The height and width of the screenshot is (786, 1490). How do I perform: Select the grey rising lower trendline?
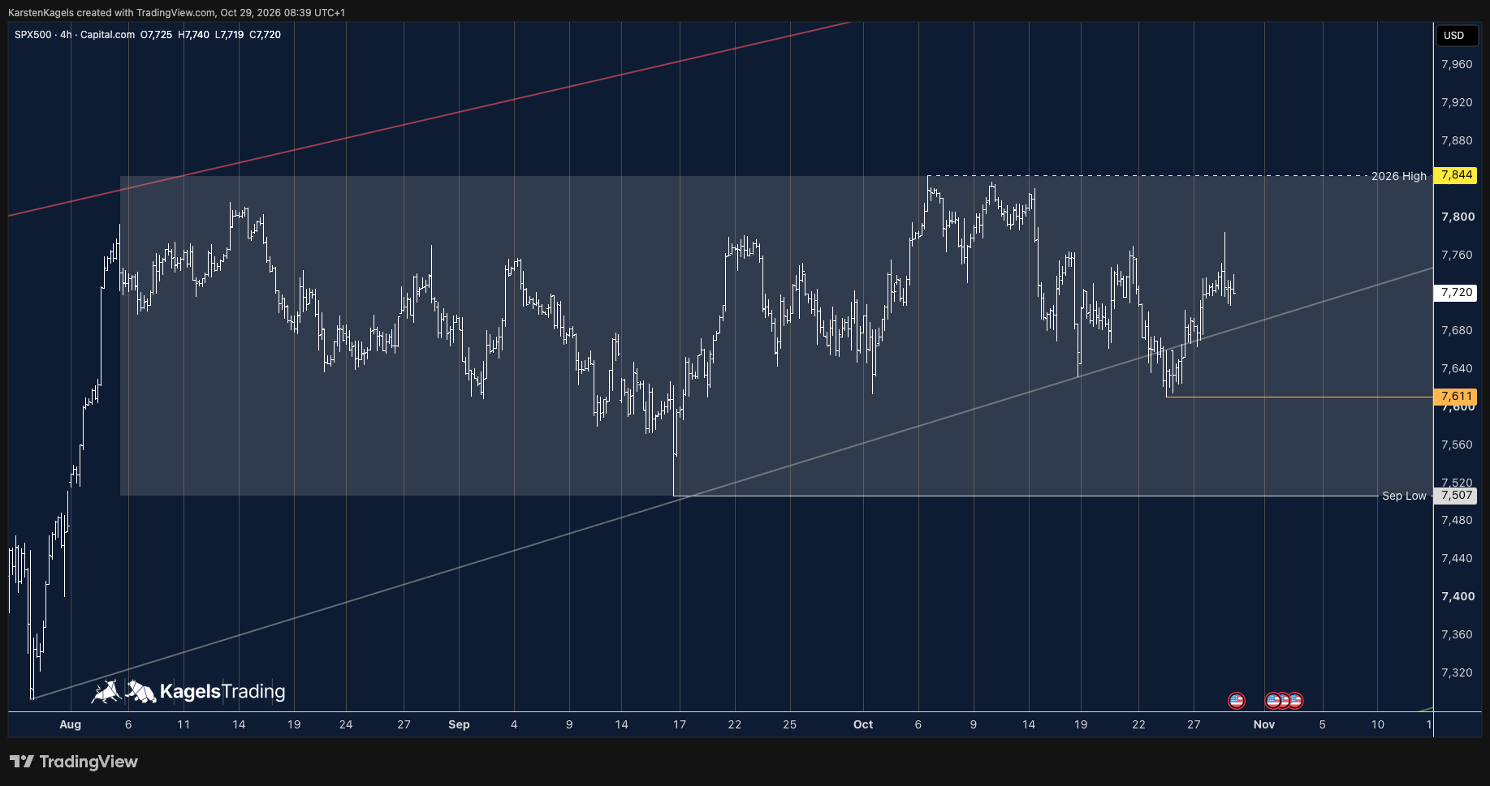pos(731,484)
